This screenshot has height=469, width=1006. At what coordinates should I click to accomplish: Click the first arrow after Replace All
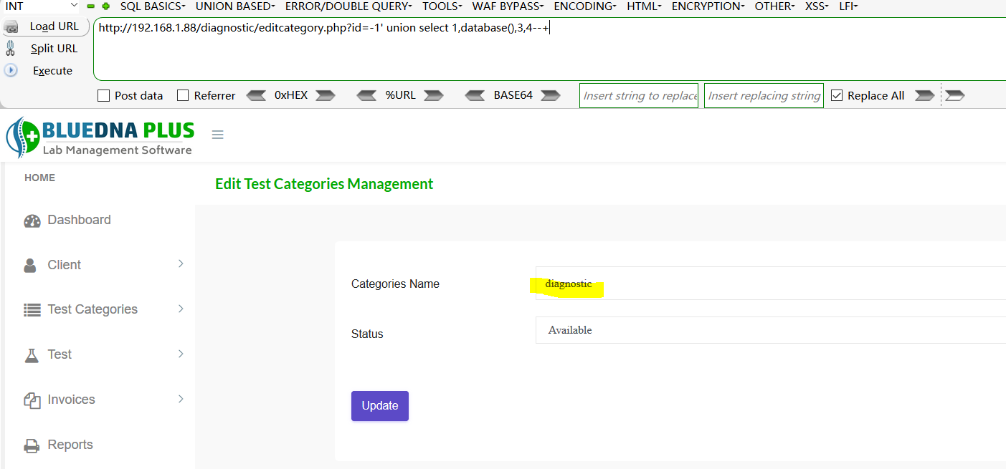(925, 95)
